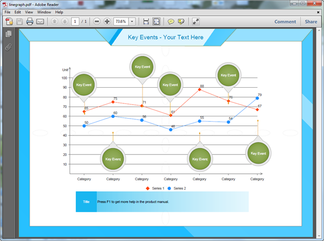324x241 pixels.
Task: Minimize the Adobe Reader window
Action: [294, 3]
